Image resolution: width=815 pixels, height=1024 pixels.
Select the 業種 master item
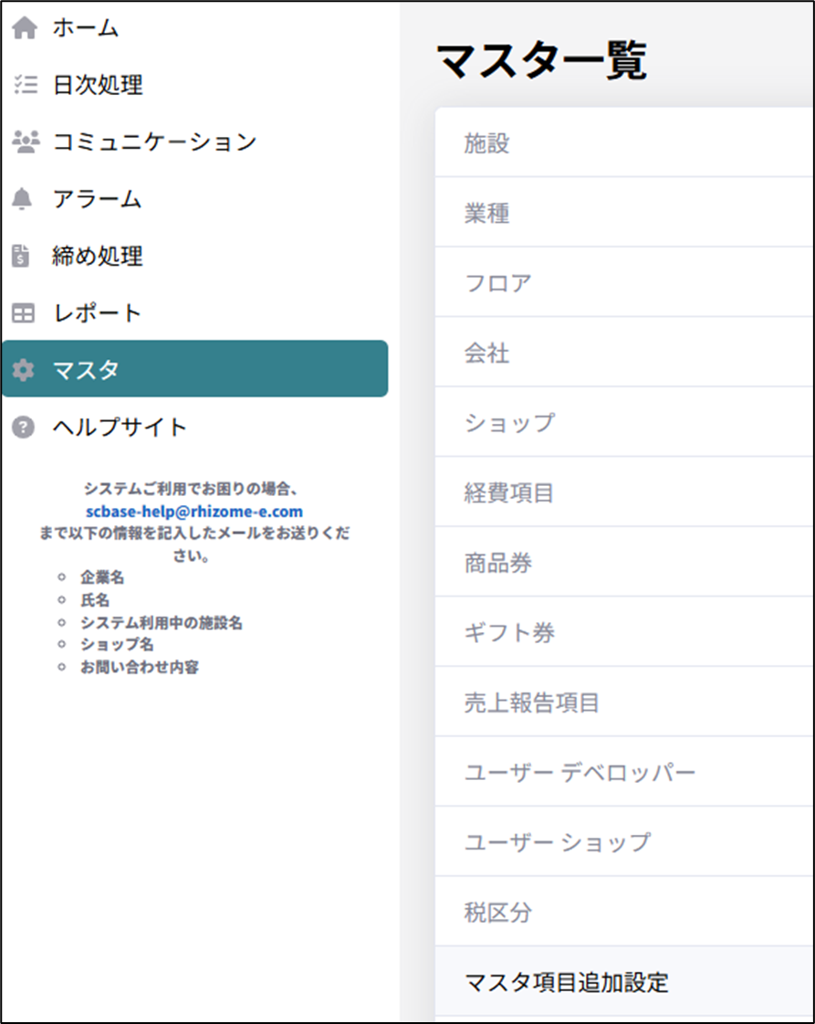(x=486, y=214)
